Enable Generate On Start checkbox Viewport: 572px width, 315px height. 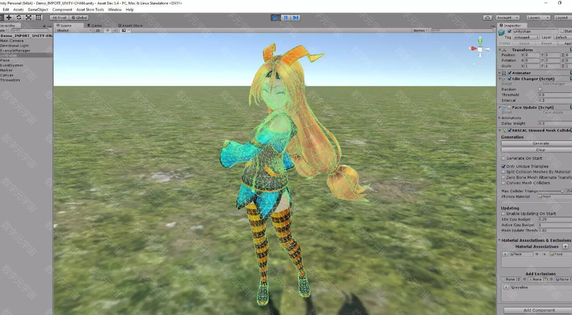pyautogui.click(x=503, y=158)
